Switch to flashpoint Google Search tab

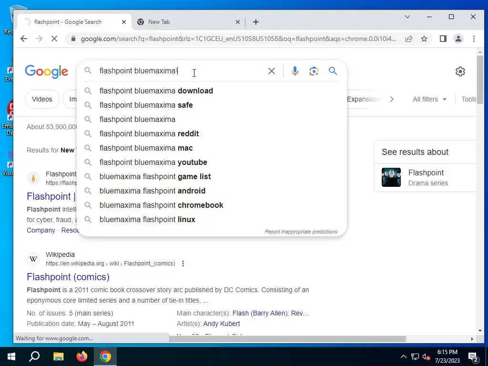click(x=73, y=22)
